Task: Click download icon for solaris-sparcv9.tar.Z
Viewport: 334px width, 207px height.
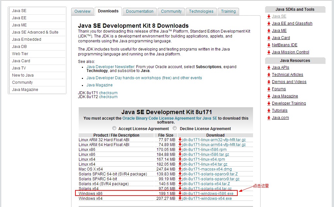Action: coord(180,174)
